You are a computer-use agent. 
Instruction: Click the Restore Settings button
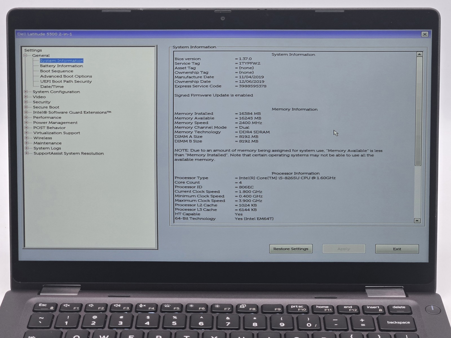coord(291,249)
